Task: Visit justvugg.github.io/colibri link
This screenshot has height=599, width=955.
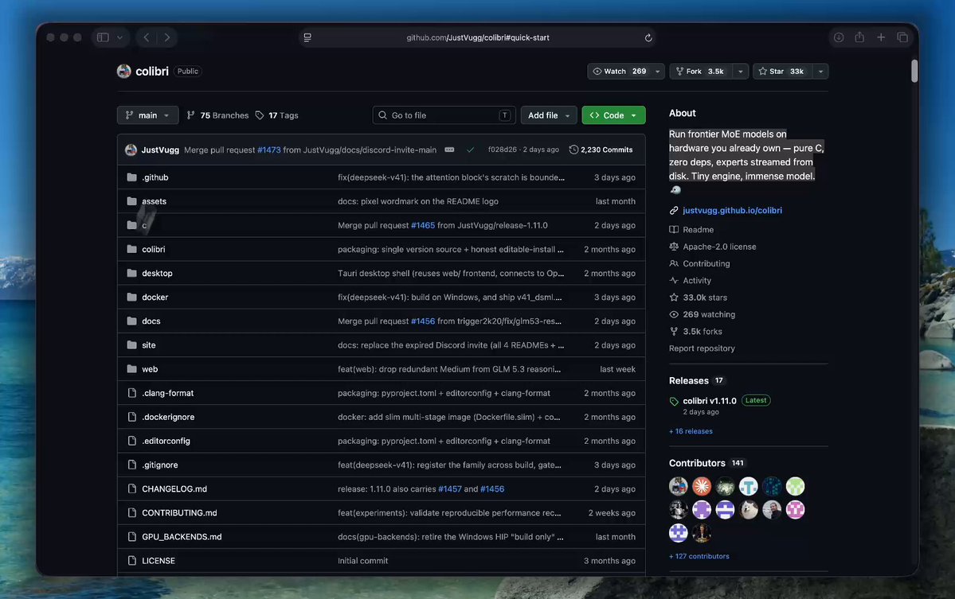Action: pyautogui.click(x=732, y=211)
